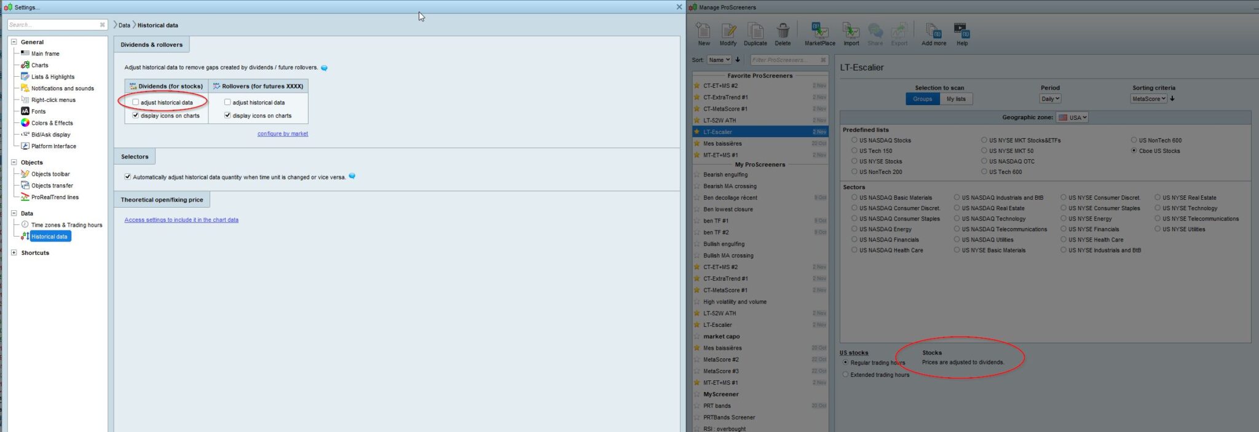Select Cboe US Stocks radio button
This screenshot has height=432, width=1259.
pos(1134,151)
